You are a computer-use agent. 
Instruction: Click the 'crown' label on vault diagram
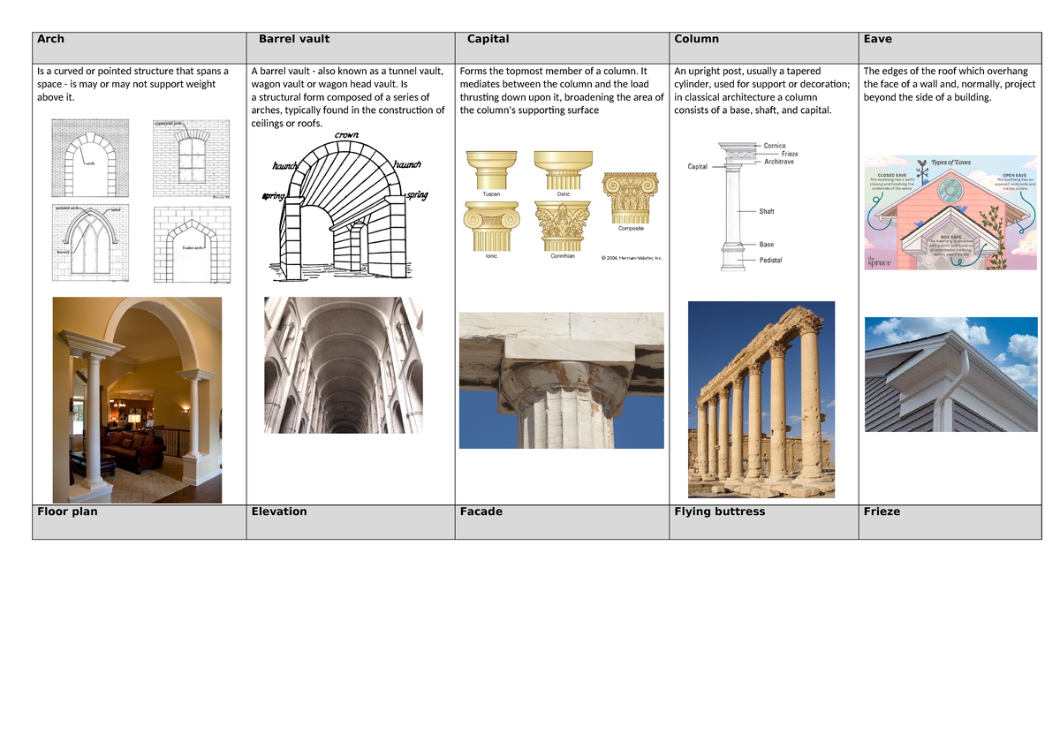(347, 137)
